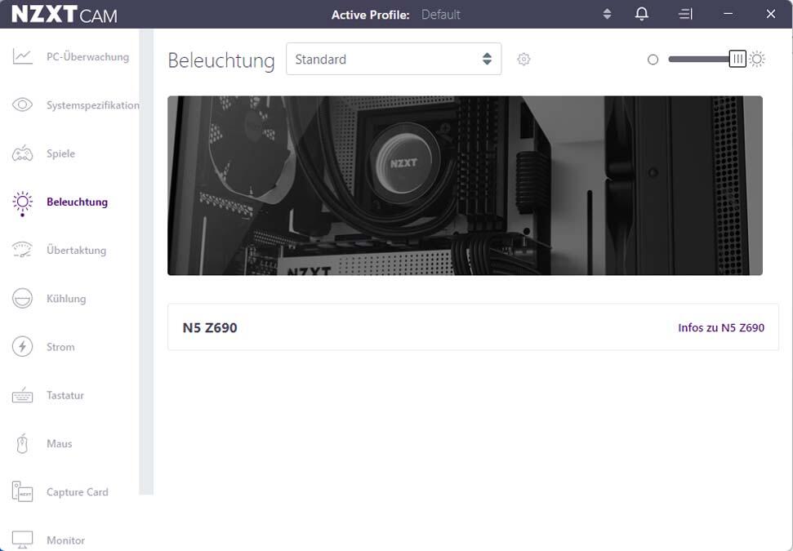Open PC-Überwachung chart icon

tap(22, 56)
